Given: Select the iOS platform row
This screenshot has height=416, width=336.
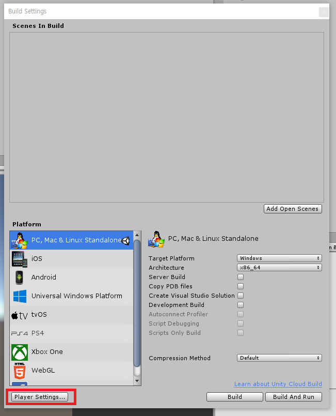Looking at the screenshot, I should coord(71,259).
